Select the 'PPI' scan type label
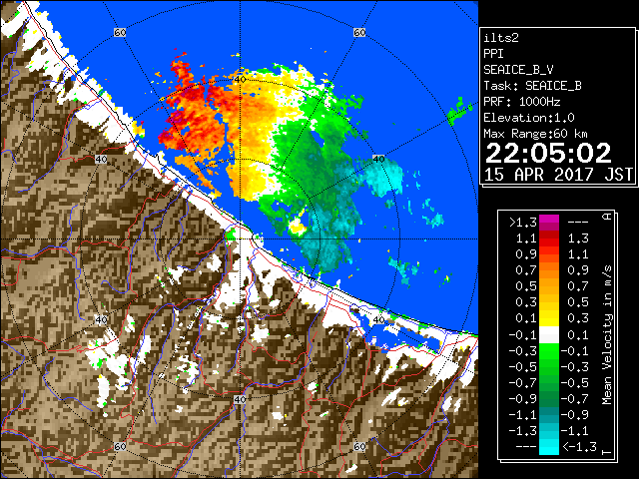This screenshot has width=639, height=479. [493, 54]
